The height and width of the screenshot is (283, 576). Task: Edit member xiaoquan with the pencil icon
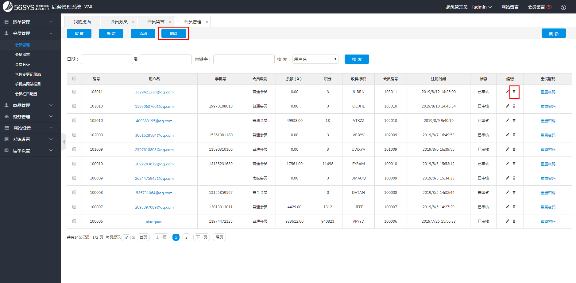(x=507, y=221)
